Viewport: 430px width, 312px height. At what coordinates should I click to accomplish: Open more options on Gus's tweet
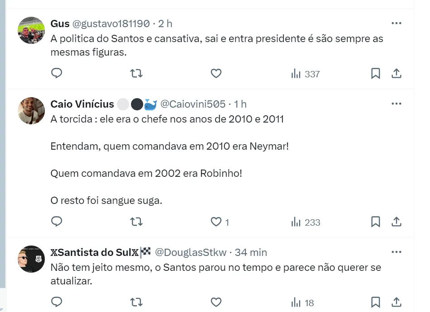[x=396, y=23]
